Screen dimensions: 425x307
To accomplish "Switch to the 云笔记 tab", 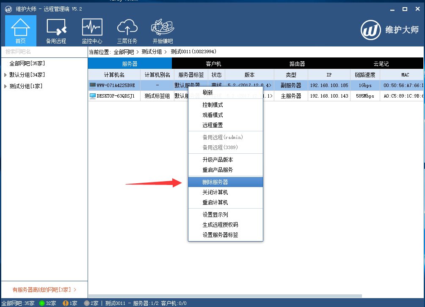I will click(381, 64).
